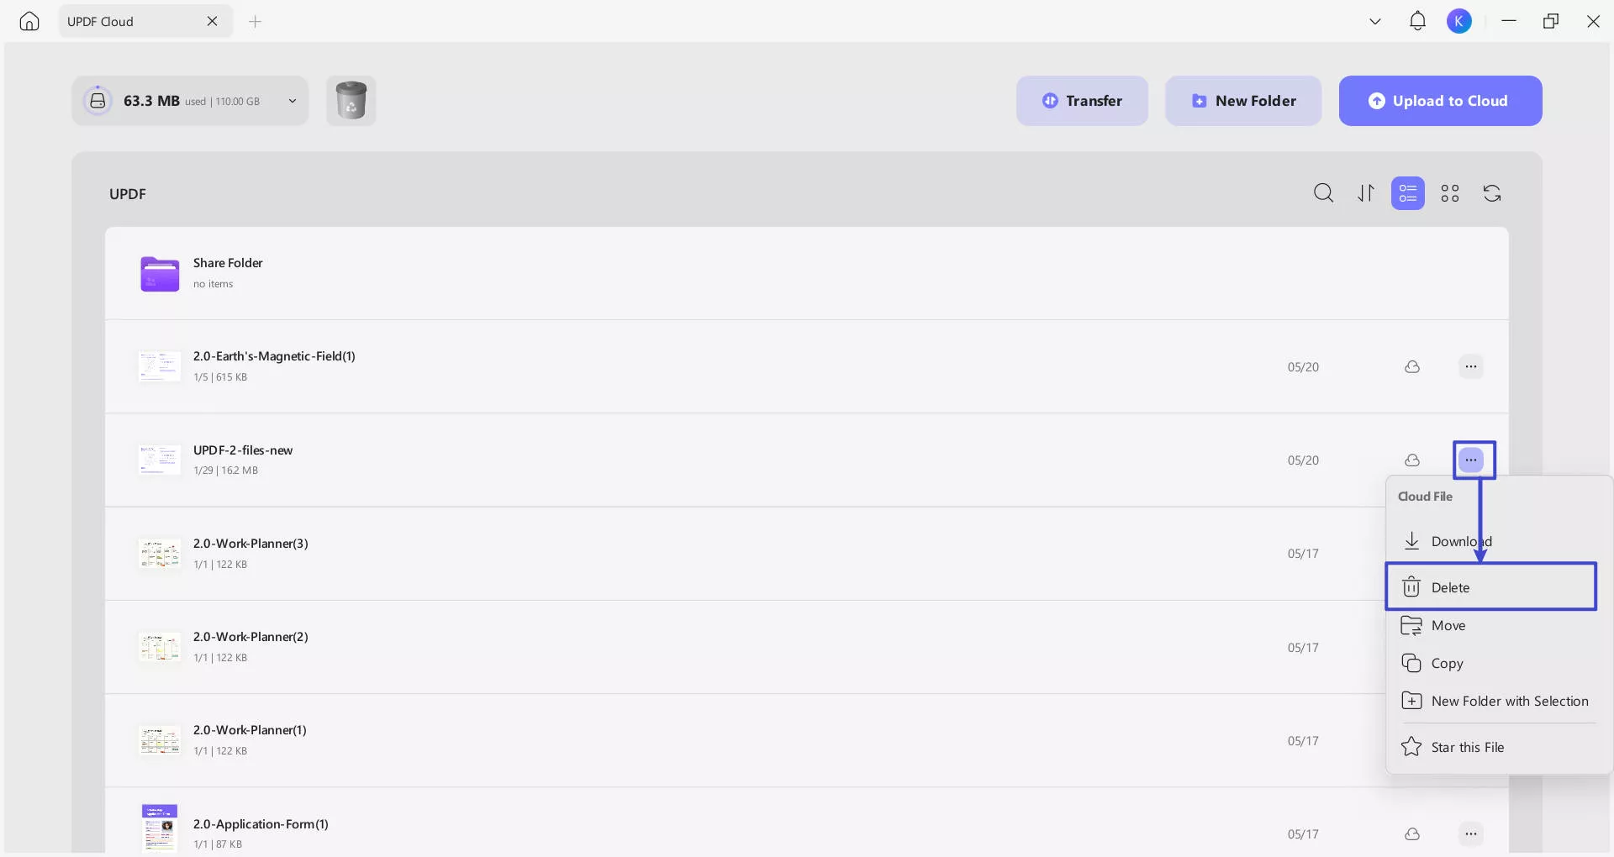The width and height of the screenshot is (1614, 857).
Task: Go to the home icon
Action: pos(29,22)
